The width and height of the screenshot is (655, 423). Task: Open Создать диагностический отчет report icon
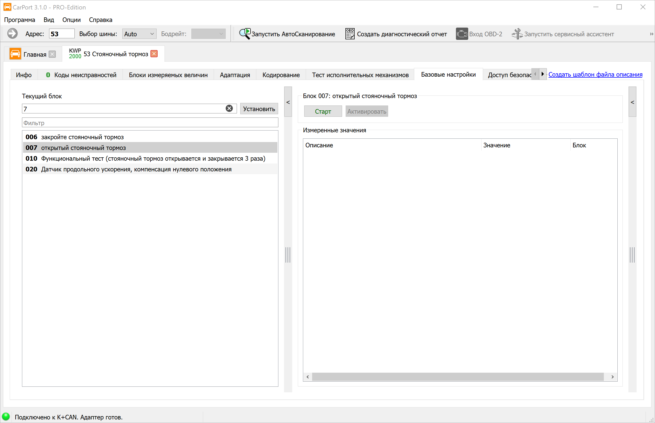[x=350, y=34]
